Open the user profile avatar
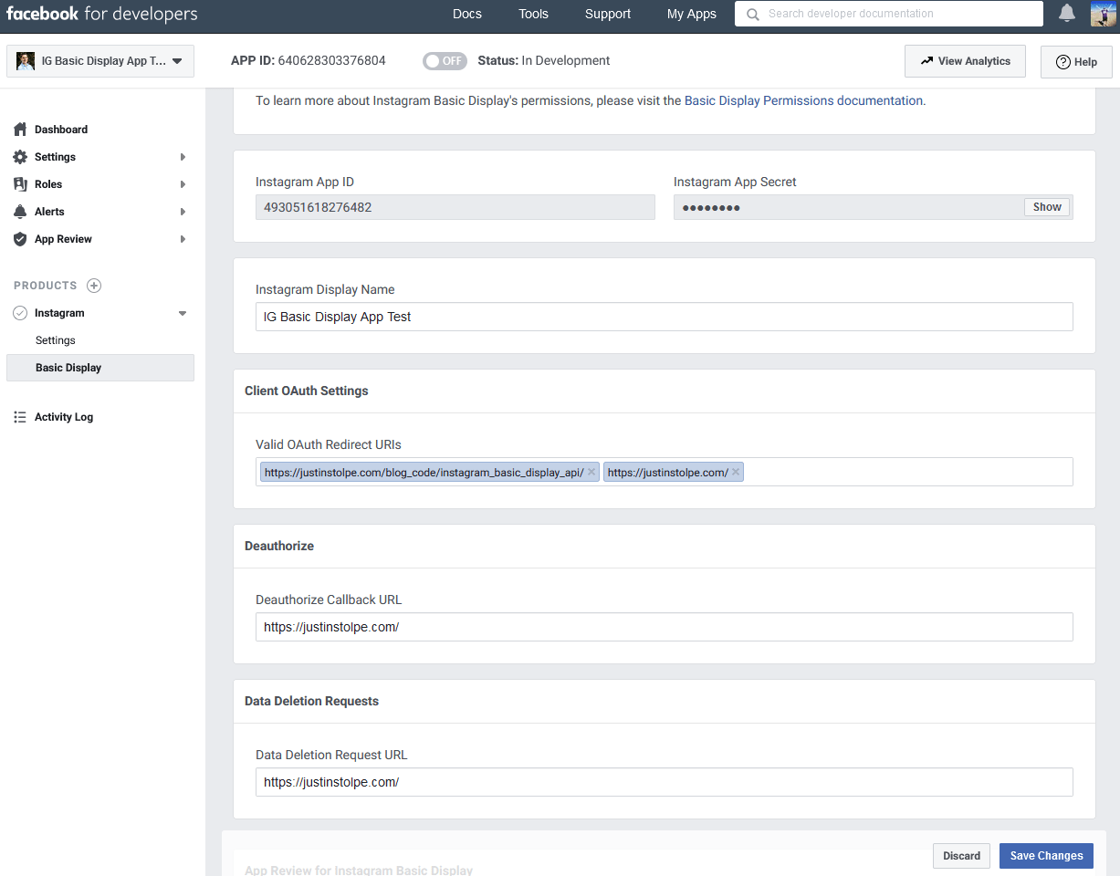 (1104, 14)
